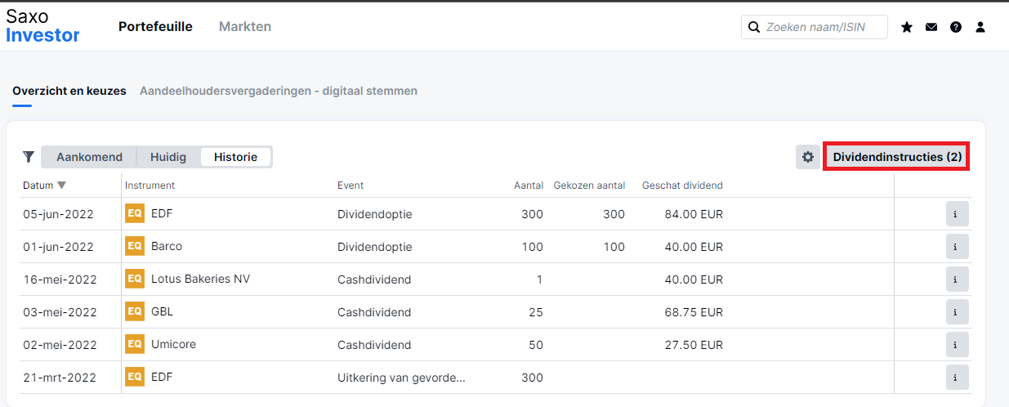Open the favorites star icon
This screenshot has width=1009, height=407.
tap(907, 27)
